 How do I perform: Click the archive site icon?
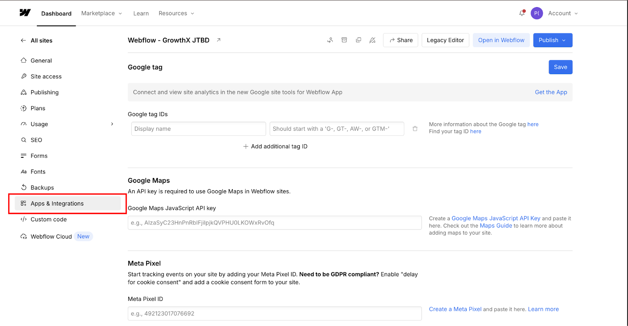[344, 40]
